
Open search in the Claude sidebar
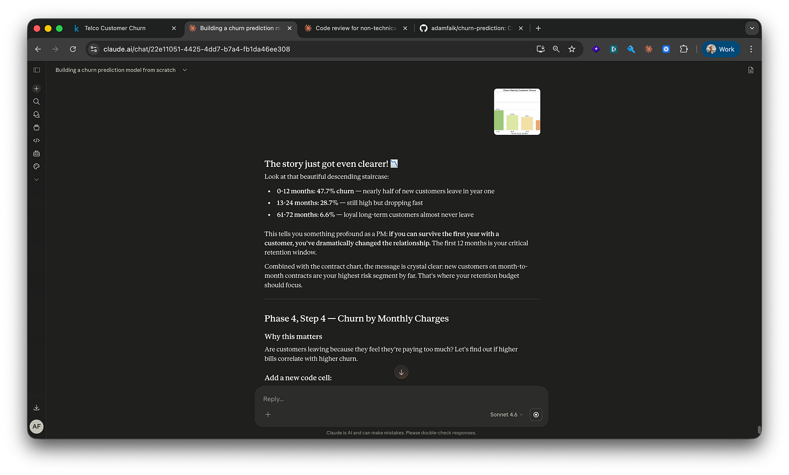(36, 101)
